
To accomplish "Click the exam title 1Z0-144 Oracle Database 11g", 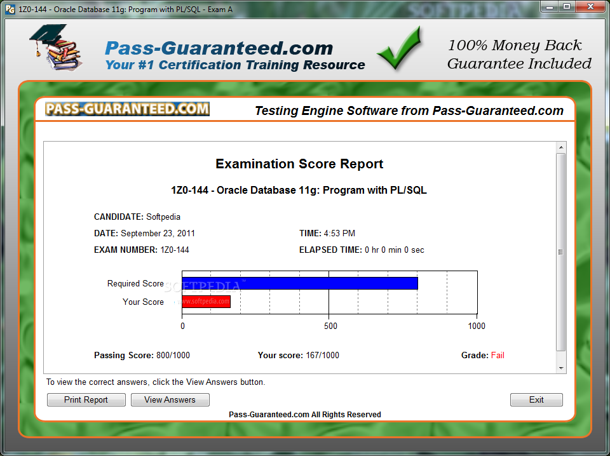I will 299,190.
